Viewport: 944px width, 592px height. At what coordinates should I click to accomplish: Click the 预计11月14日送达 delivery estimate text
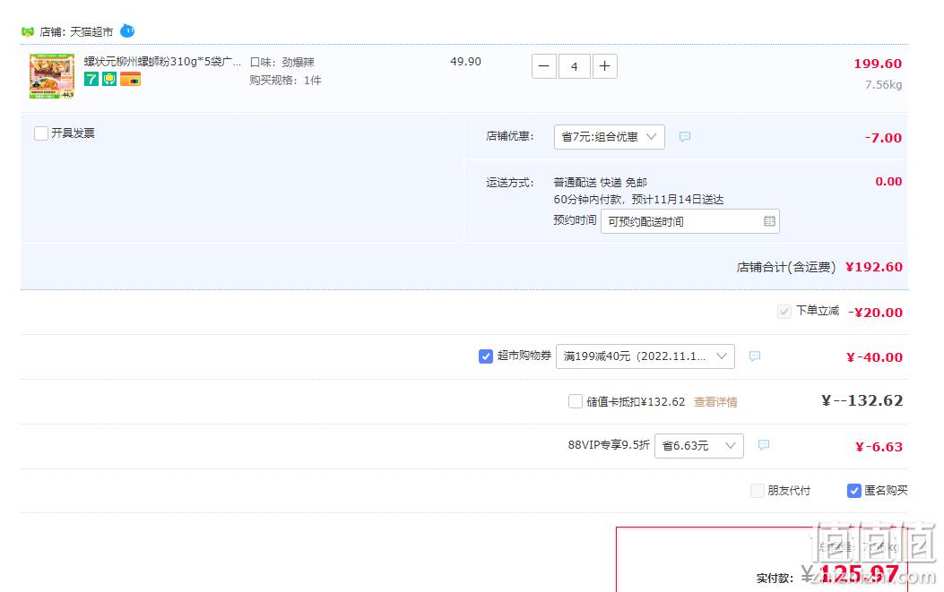pos(678,199)
